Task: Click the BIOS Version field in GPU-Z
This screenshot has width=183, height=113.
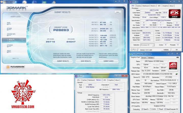Action: pyautogui.click(x=158, y=74)
